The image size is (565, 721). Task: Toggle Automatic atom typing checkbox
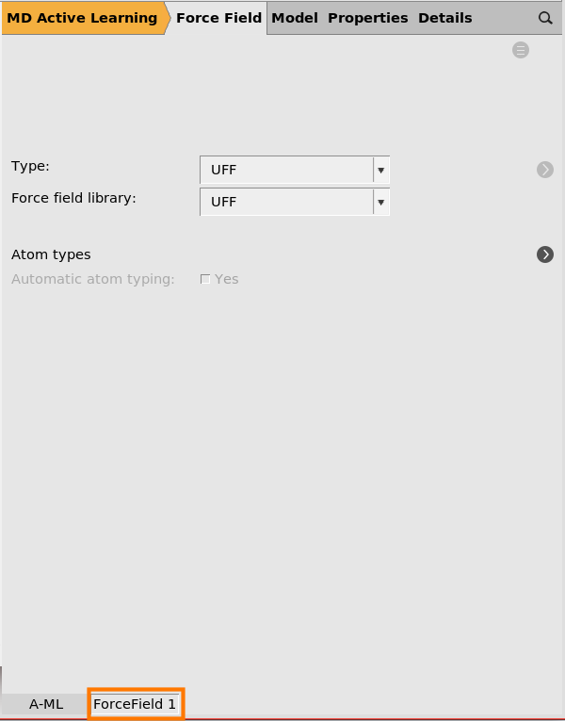[x=205, y=280]
